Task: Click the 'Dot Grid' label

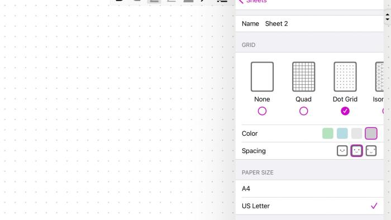Action: pos(345,99)
